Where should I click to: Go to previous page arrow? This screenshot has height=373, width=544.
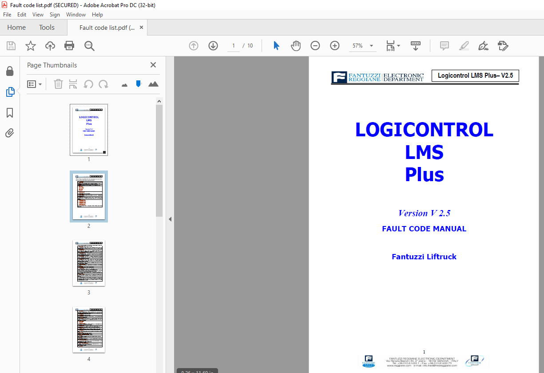tap(194, 46)
